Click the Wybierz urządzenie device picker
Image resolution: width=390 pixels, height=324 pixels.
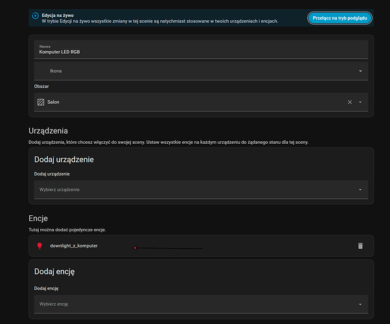click(194, 189)
